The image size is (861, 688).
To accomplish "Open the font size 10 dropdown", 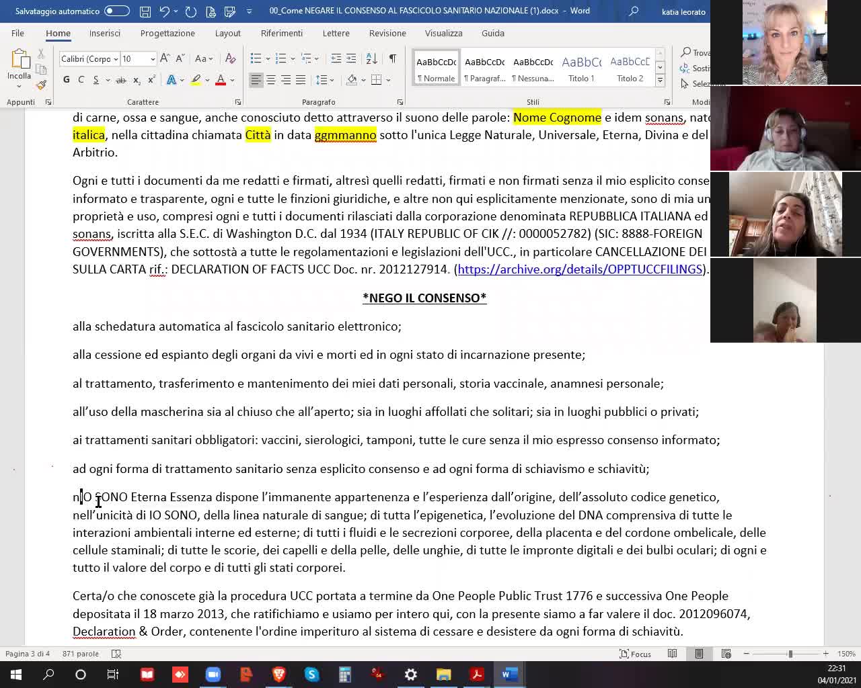I will pos(153,59).
